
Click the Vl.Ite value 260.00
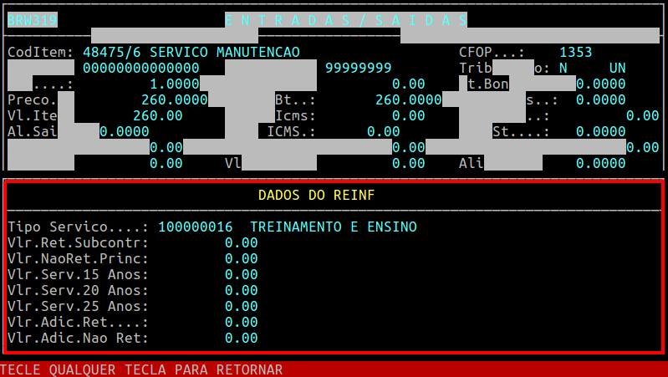(x=157, y=115)
